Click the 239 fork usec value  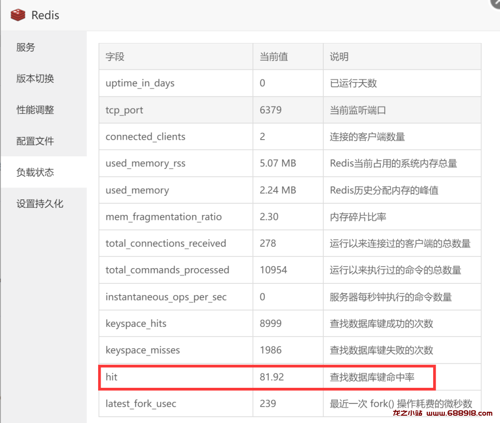pyautogui.click(x=268, y=404)
